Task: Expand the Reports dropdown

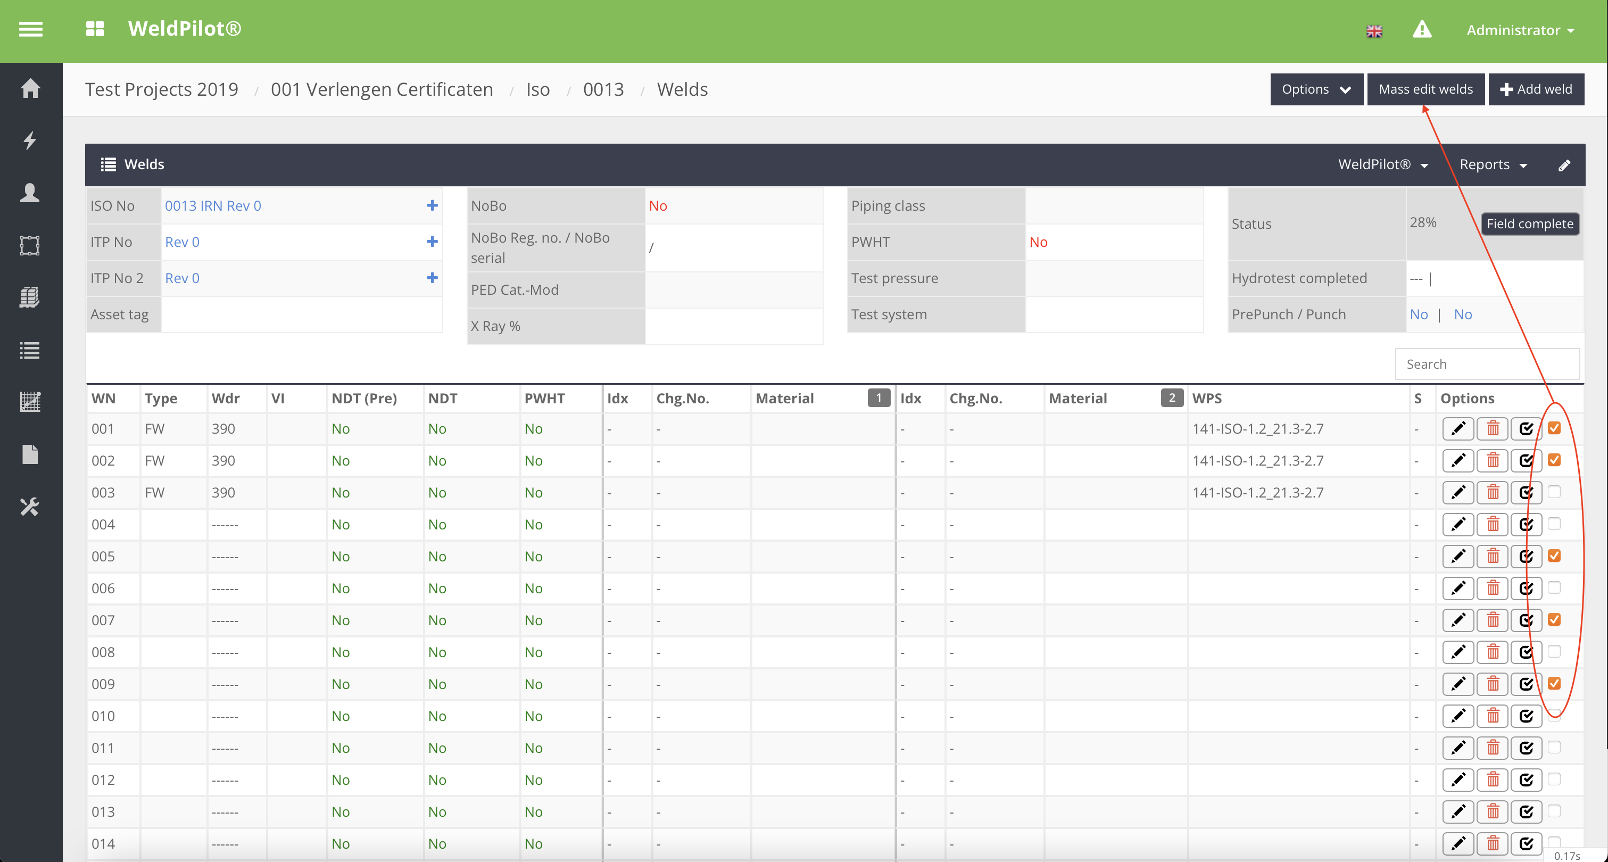Action: (x=1493, y=165)
